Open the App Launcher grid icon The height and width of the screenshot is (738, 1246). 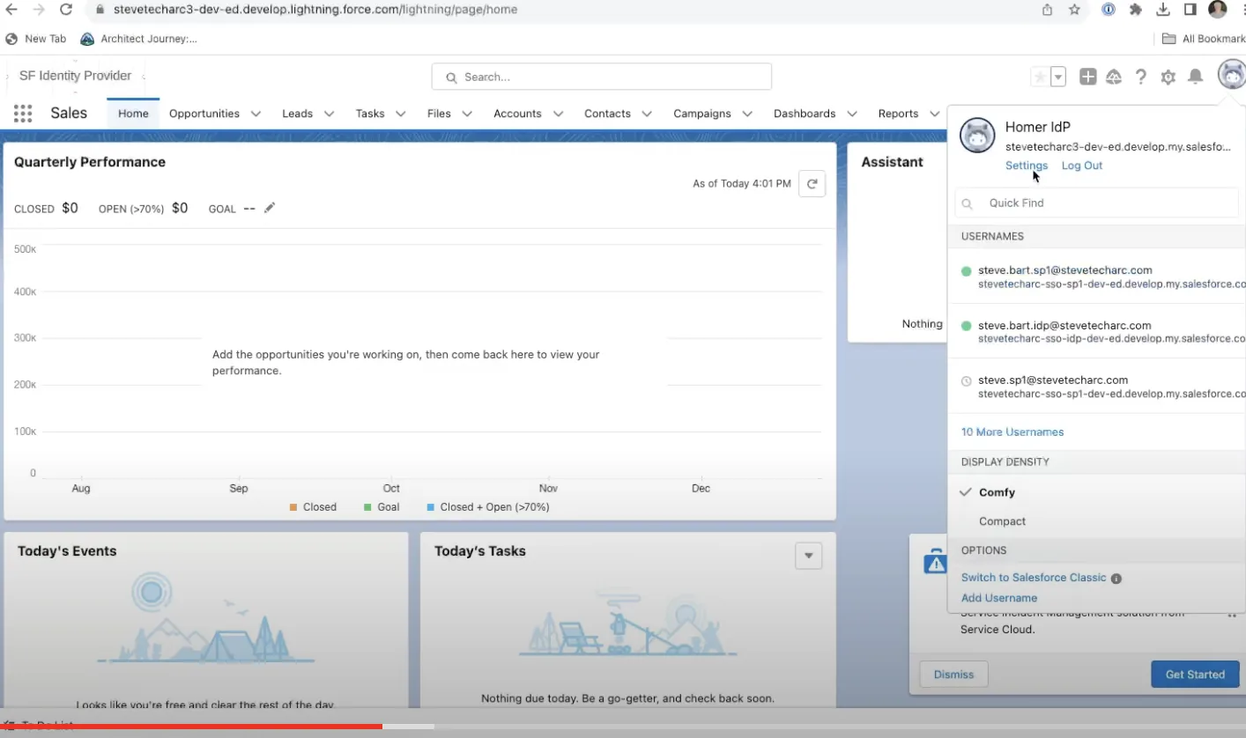pos(23,114)
